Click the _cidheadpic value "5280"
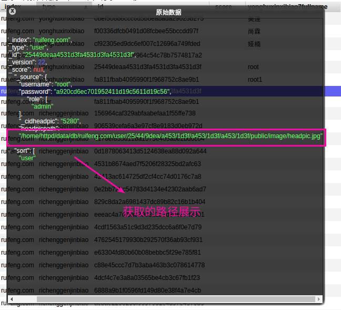 (x=70, y=121)
